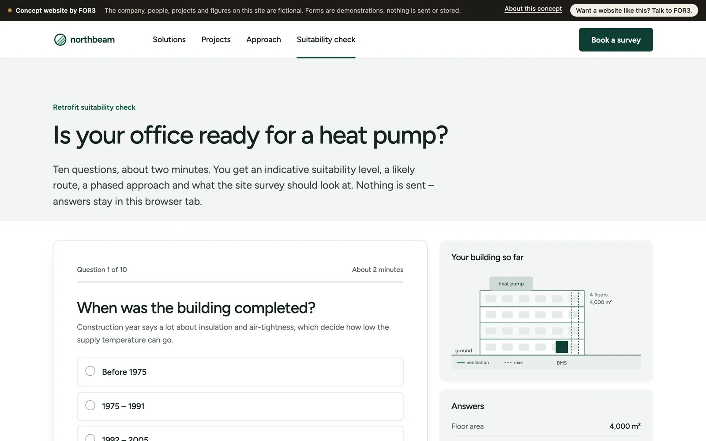706x441 pixels.
Task: Click the 'Retrofit suitability check' label
Action: tap(94, 107)
